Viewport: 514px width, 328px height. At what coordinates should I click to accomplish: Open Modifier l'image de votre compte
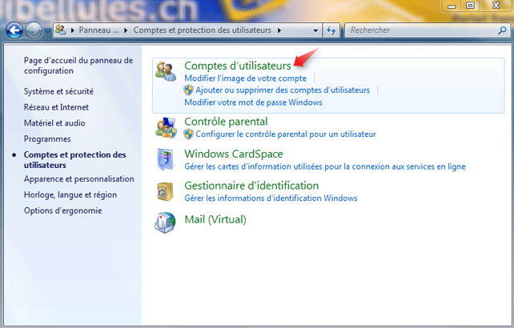point(245,78)
